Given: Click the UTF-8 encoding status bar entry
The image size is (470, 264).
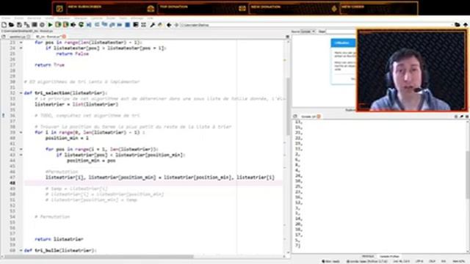Looking at the screenshot, I should pos(419,261).
